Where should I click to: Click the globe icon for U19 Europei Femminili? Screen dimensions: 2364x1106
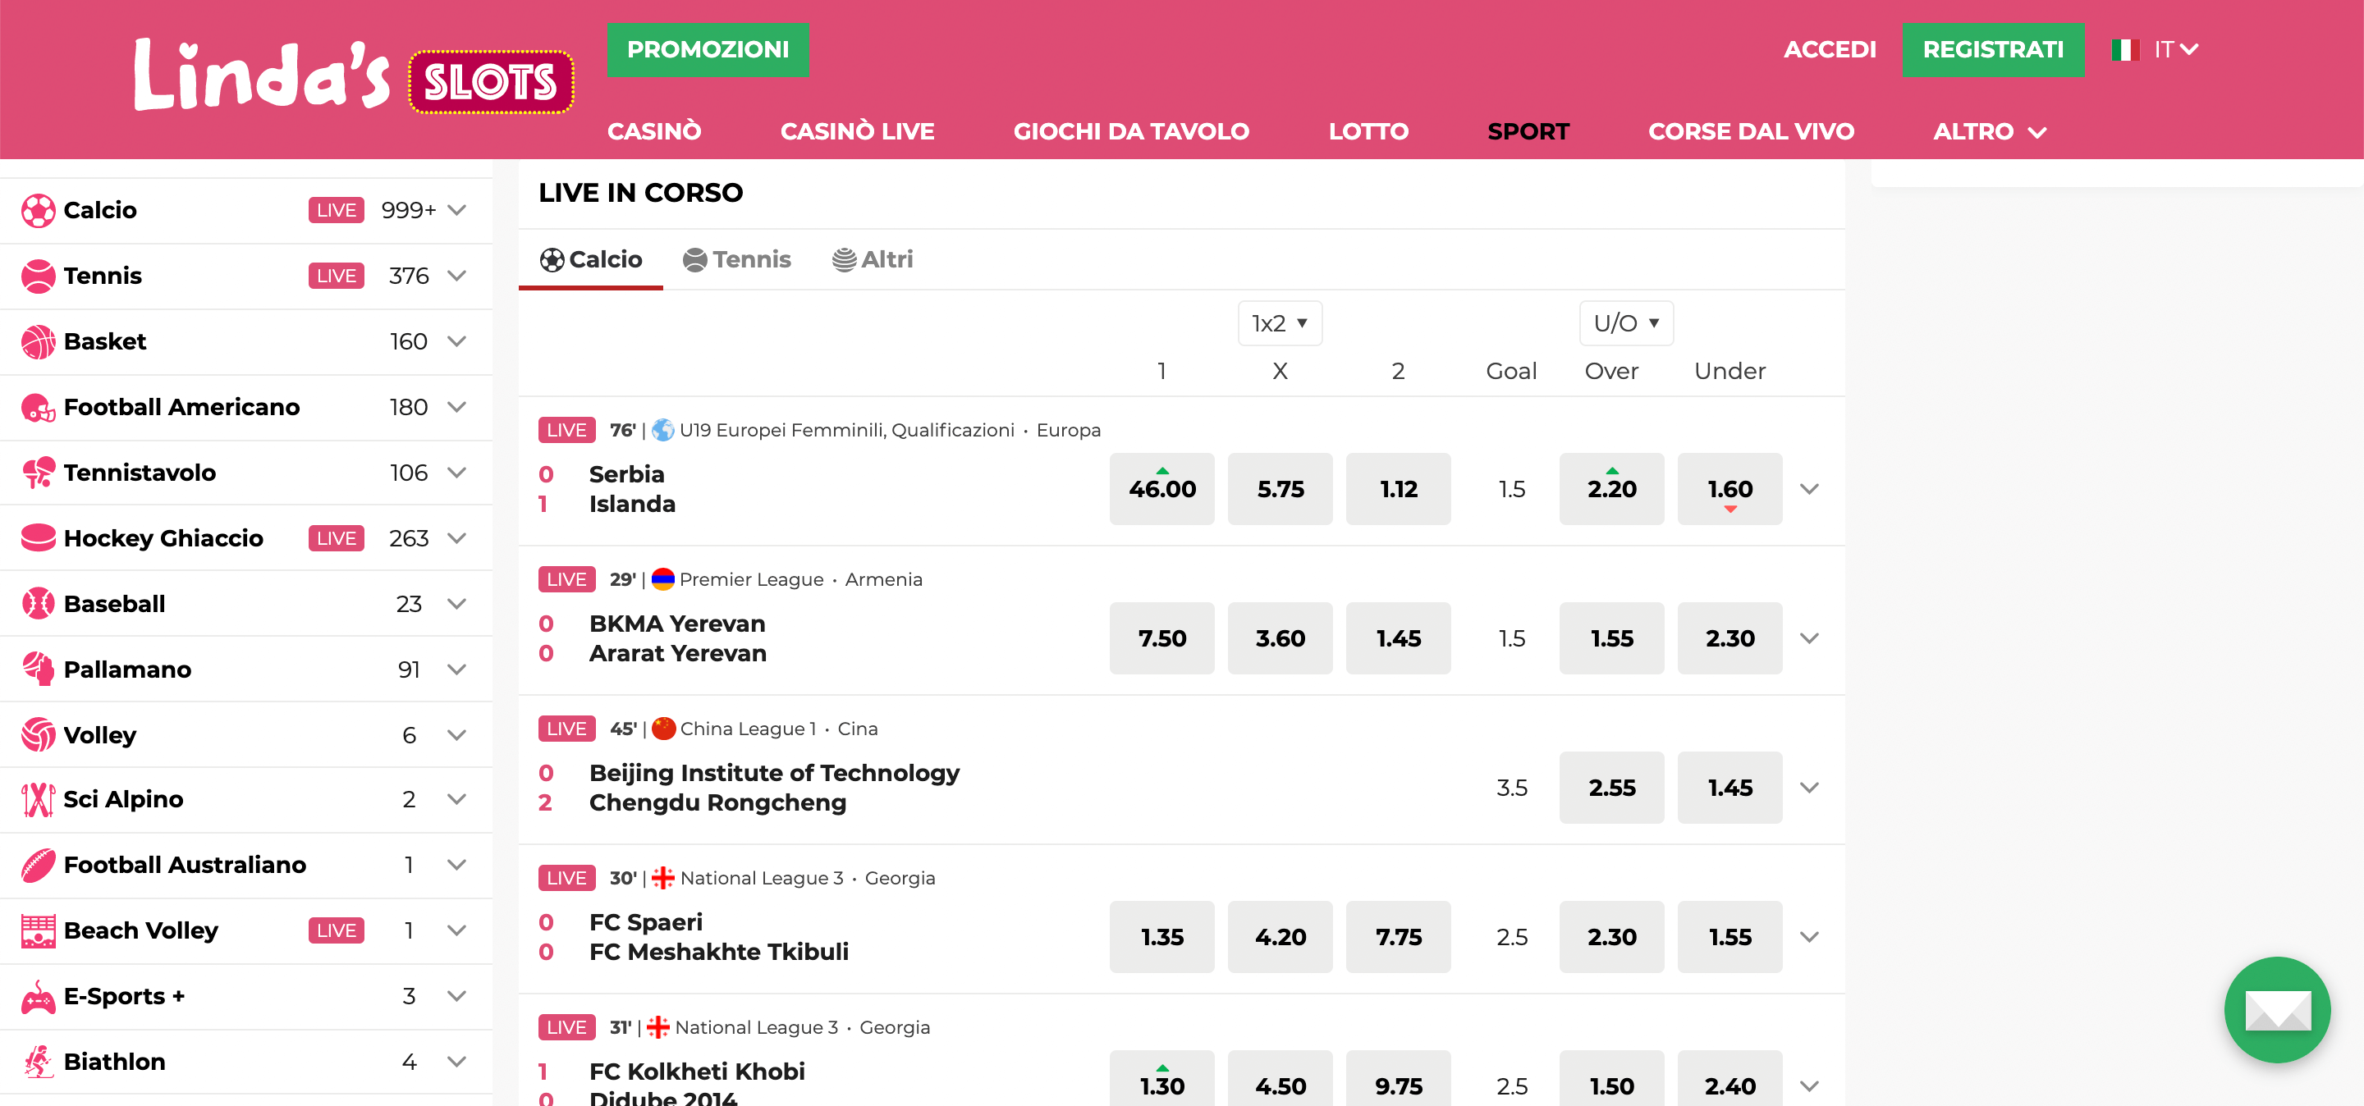(662, 430)
